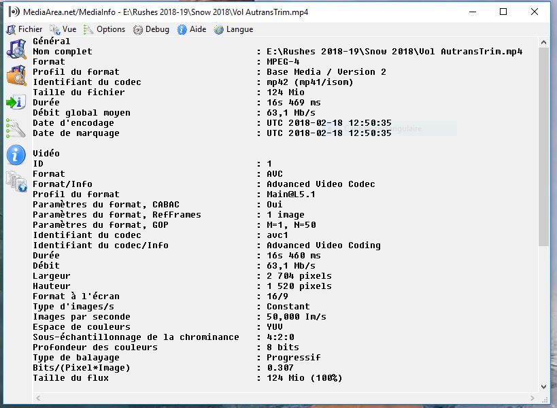557x408 pixels.
Task: Click the vertical scrollbar thumb
Action: tap(543, 147)
